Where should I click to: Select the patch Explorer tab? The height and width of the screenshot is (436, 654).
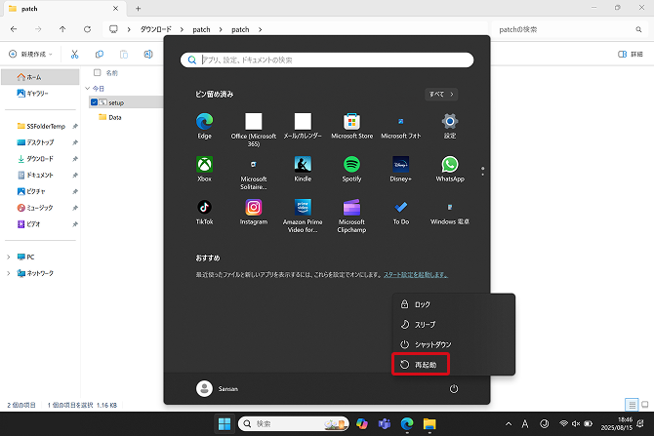[63, 9]
